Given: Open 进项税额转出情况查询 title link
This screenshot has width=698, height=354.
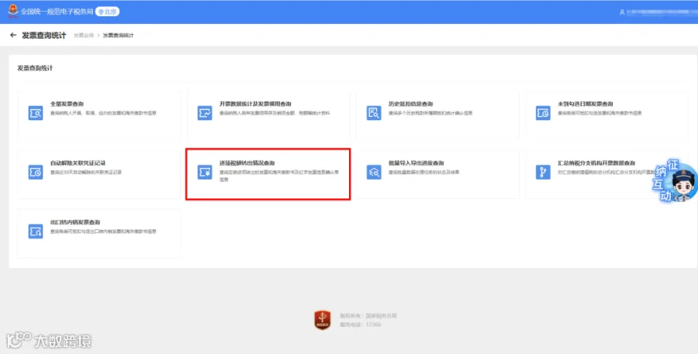Looking at the screenshot, I should pos(247,163).
